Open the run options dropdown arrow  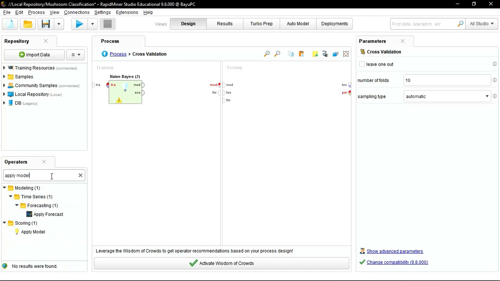(x=92, y=24)
